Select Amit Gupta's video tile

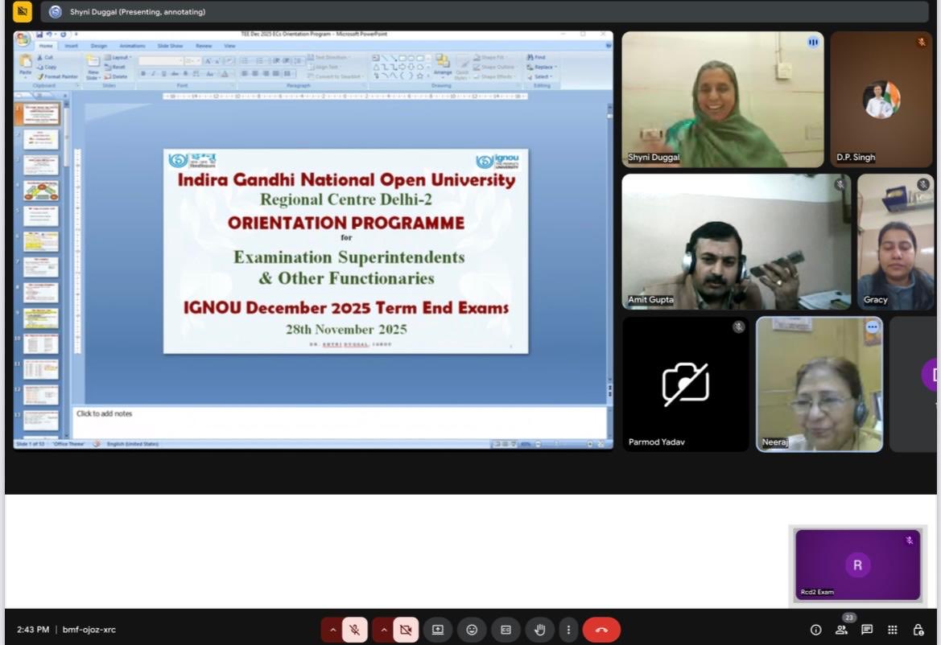point(737,242)
